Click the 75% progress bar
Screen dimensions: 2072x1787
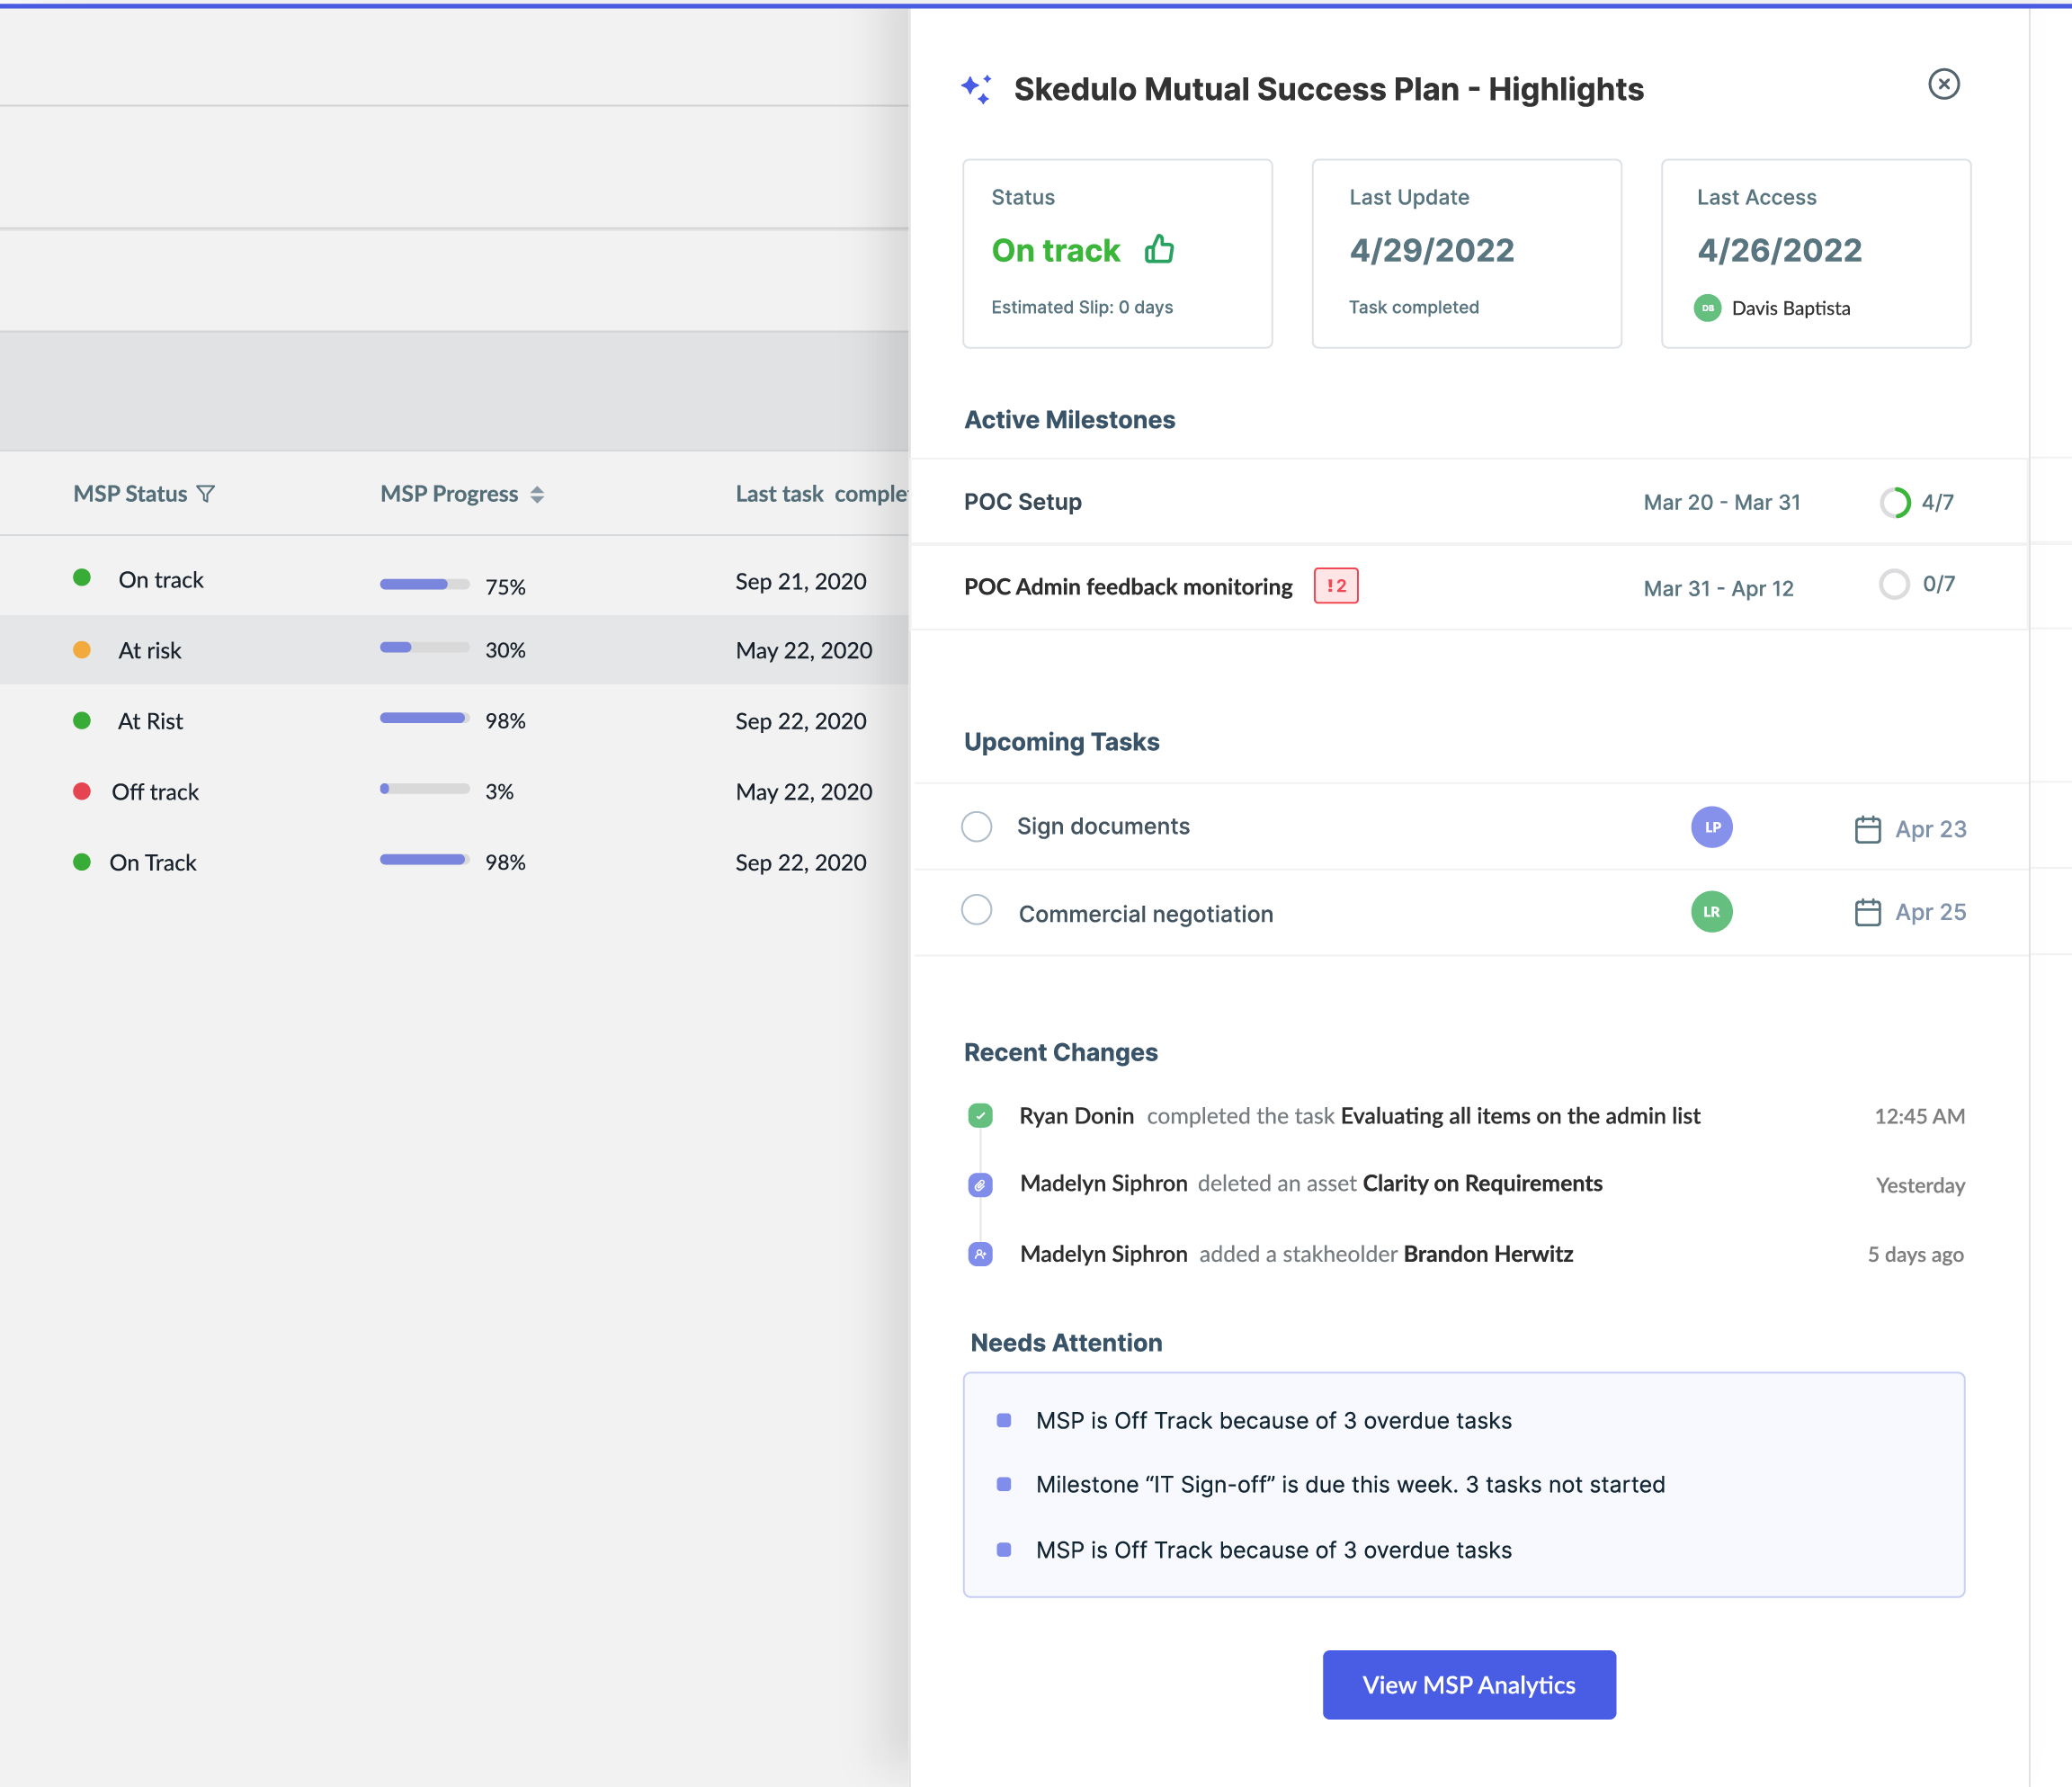click(x=424, y=584)
